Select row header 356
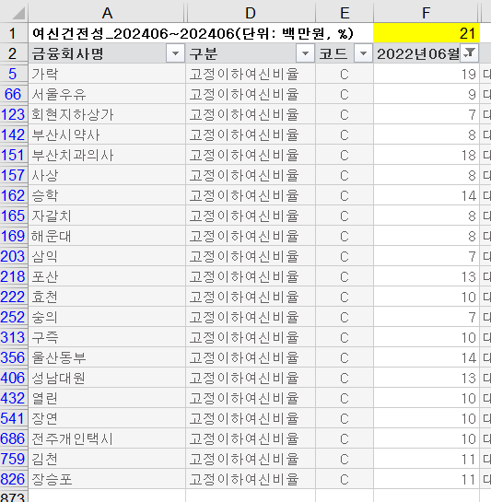Viewport: 491px width, 502px height. point(14,357)
